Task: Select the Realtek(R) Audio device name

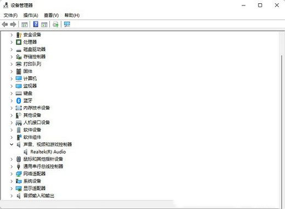Action: 48,152
